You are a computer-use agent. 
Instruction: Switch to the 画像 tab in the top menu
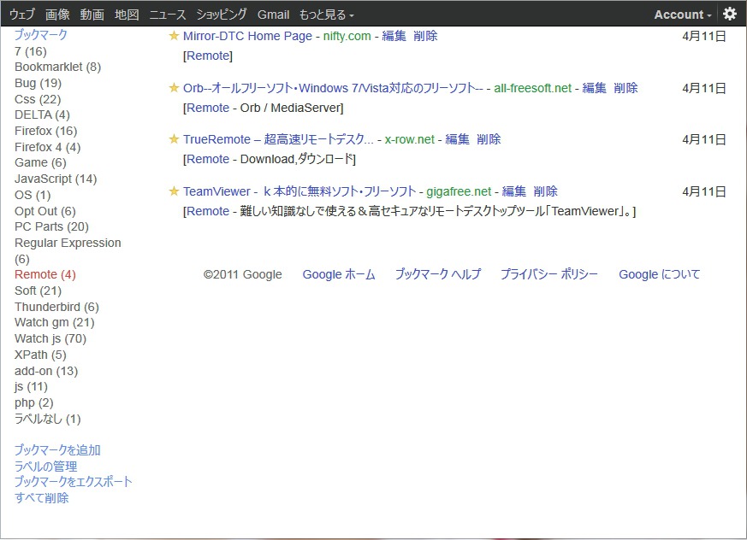57,14
